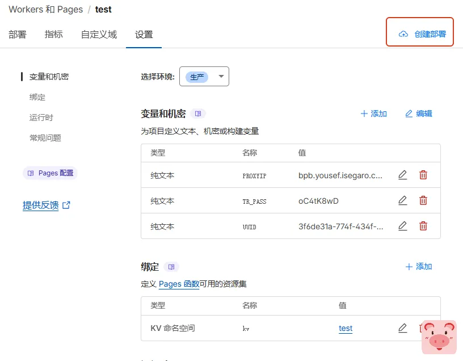Edit the UUID variable entry
Screen dimensions: 463x361
coord(402,226)
